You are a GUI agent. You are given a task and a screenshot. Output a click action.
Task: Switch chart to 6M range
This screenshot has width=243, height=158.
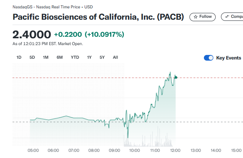(x=60, y=58)
